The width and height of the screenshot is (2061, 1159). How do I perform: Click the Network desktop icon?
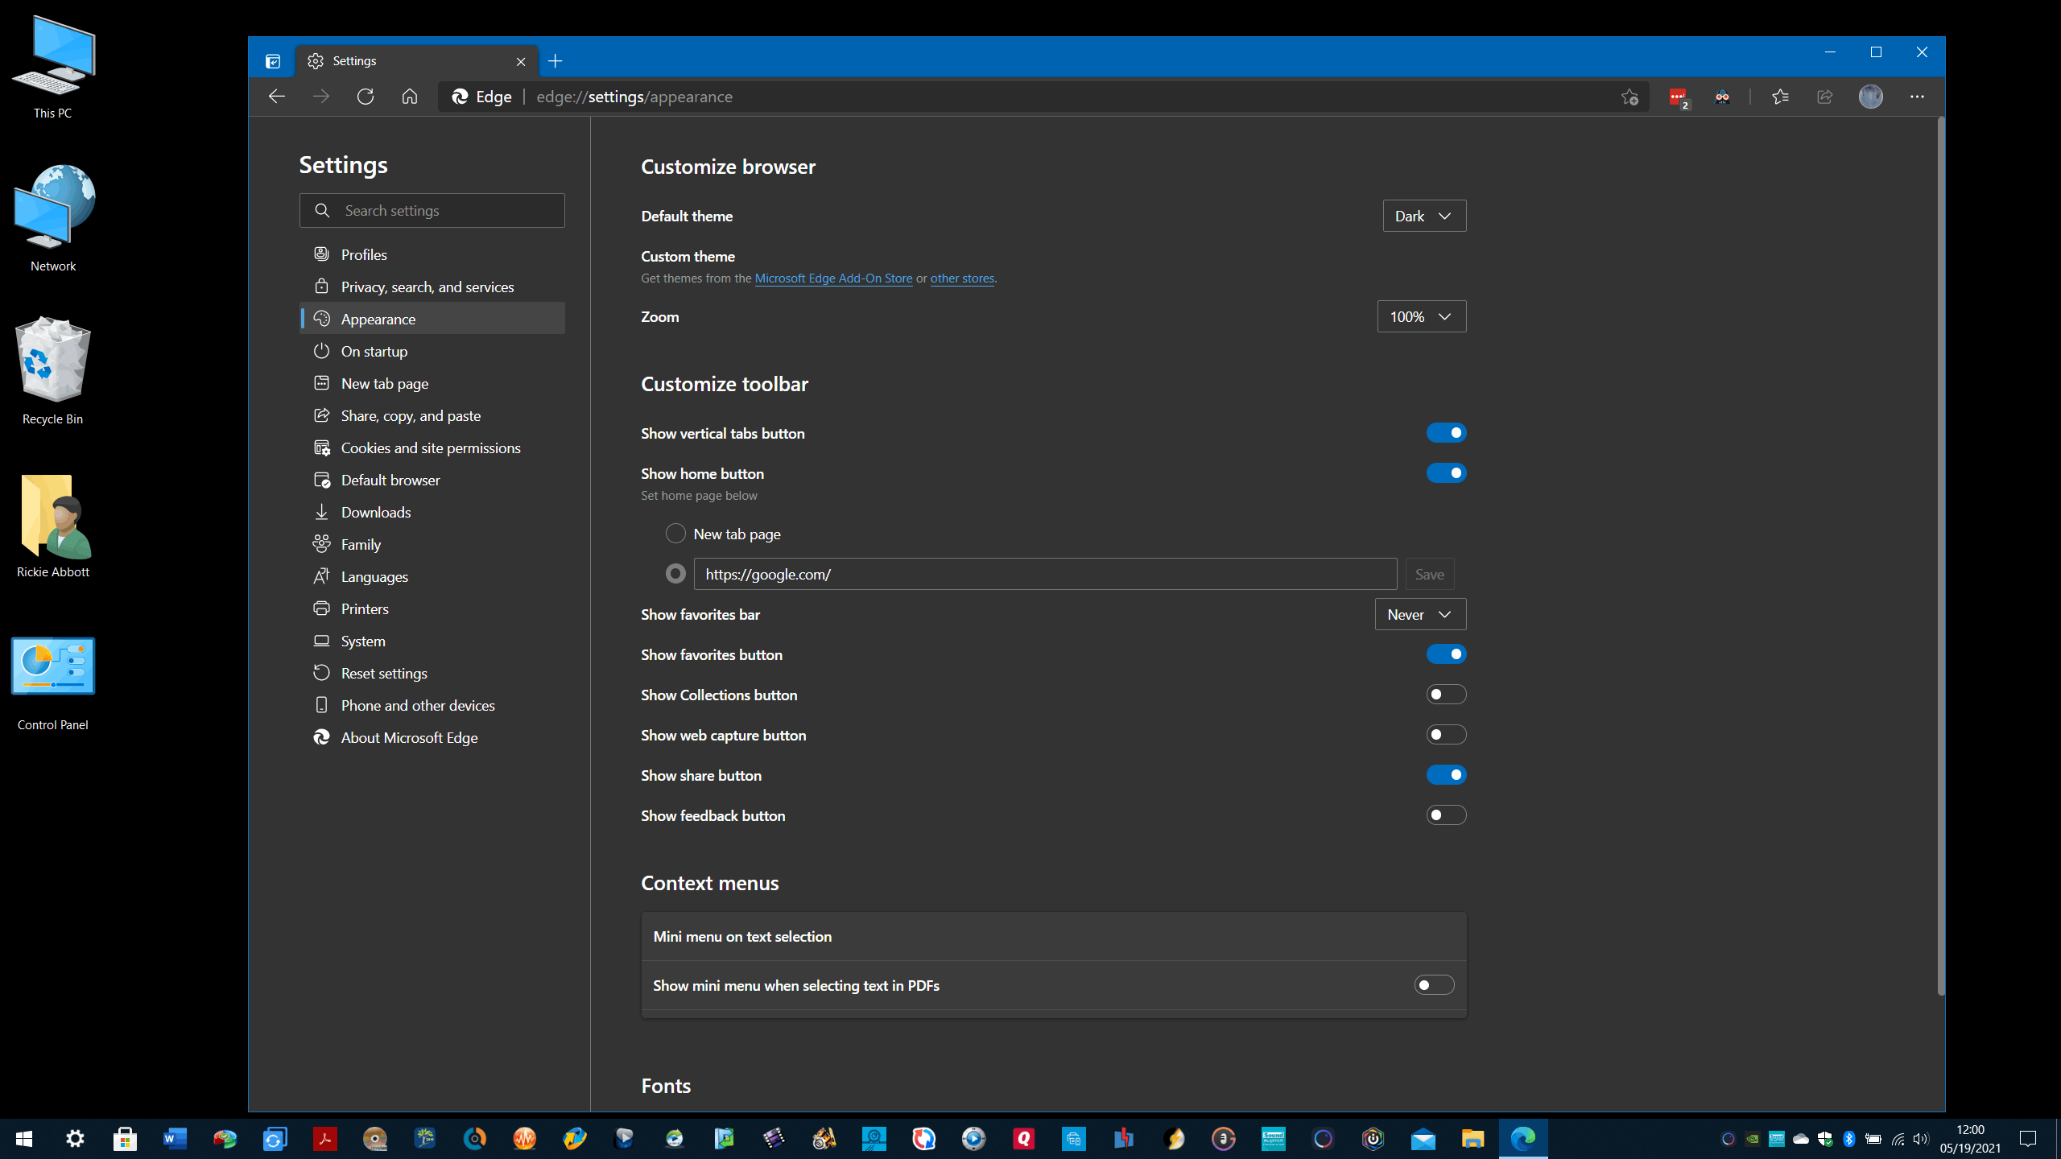56,215
